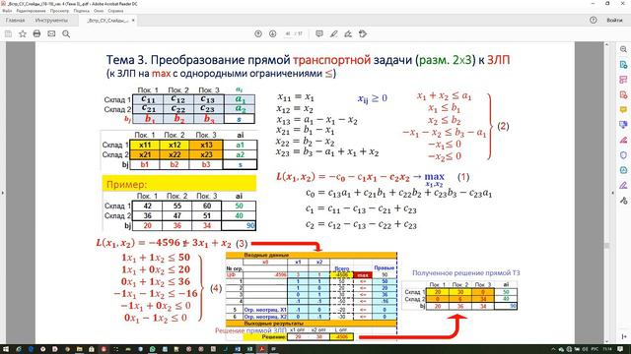Click the current page number field

tap(288, 34)
